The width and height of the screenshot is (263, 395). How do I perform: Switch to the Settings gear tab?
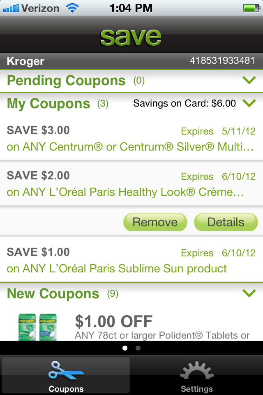(196, 375)
